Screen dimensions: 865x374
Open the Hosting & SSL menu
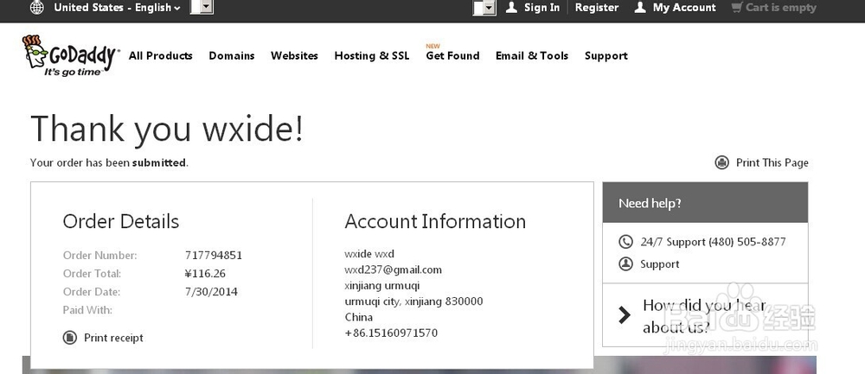pyautogui.click(x=372, y=55)
